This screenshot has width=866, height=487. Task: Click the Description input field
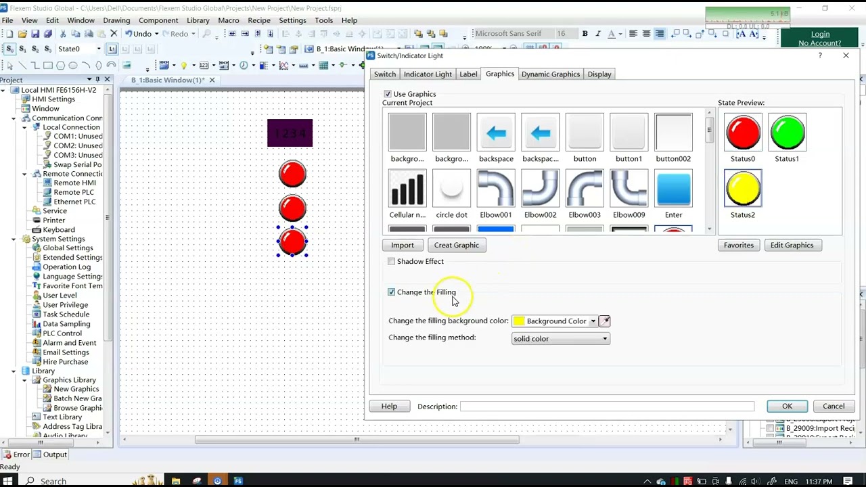[x=607, y=407]
